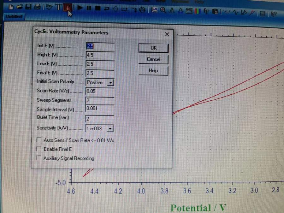Click the Open folder toolbar icon

click(x=20, y=7)
